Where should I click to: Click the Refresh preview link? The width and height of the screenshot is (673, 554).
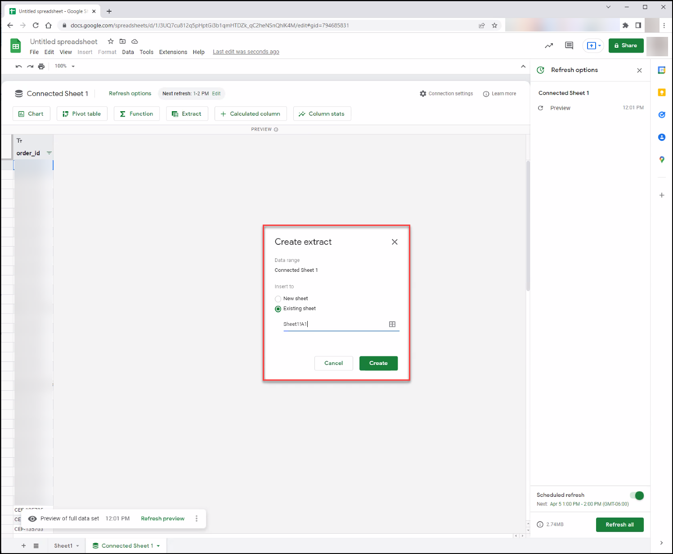tap(162, 518)
